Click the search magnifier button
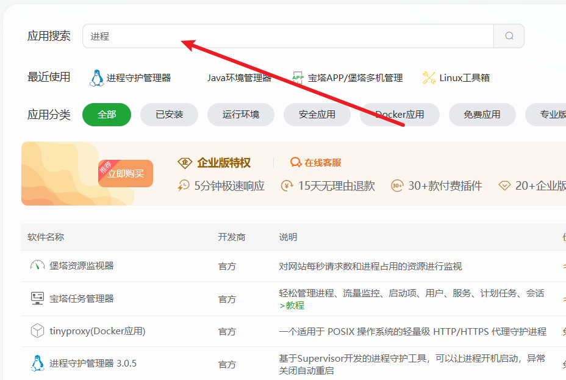The height and width of the screenshot is (380, 566). [509, 36]
